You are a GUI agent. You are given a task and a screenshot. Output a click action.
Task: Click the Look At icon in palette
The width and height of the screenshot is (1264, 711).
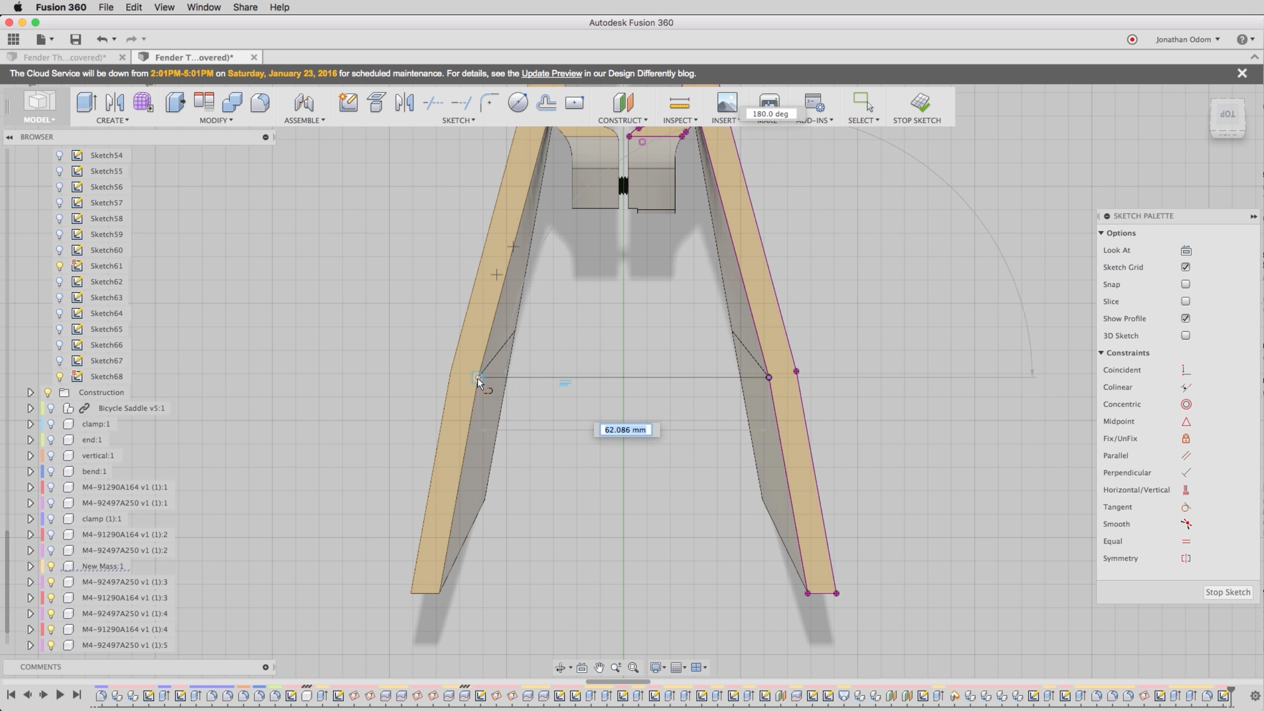(1186, 250)
